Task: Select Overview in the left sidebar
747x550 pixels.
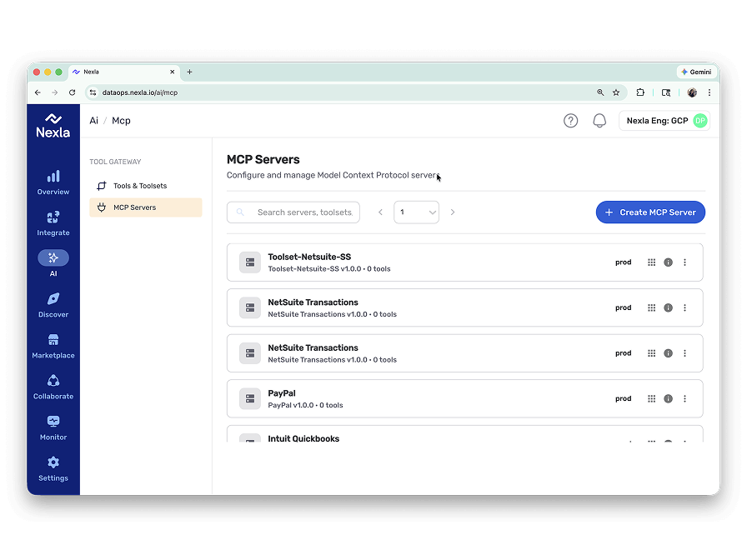Action: point(53,182)
